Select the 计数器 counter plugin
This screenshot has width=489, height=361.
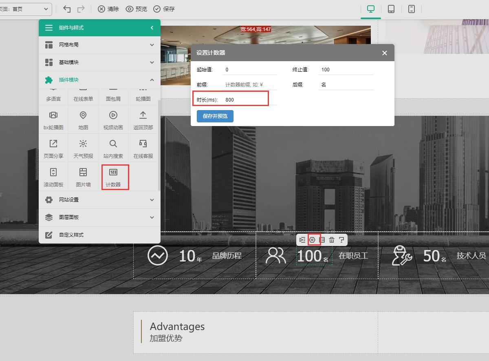[x=113, y=177]
